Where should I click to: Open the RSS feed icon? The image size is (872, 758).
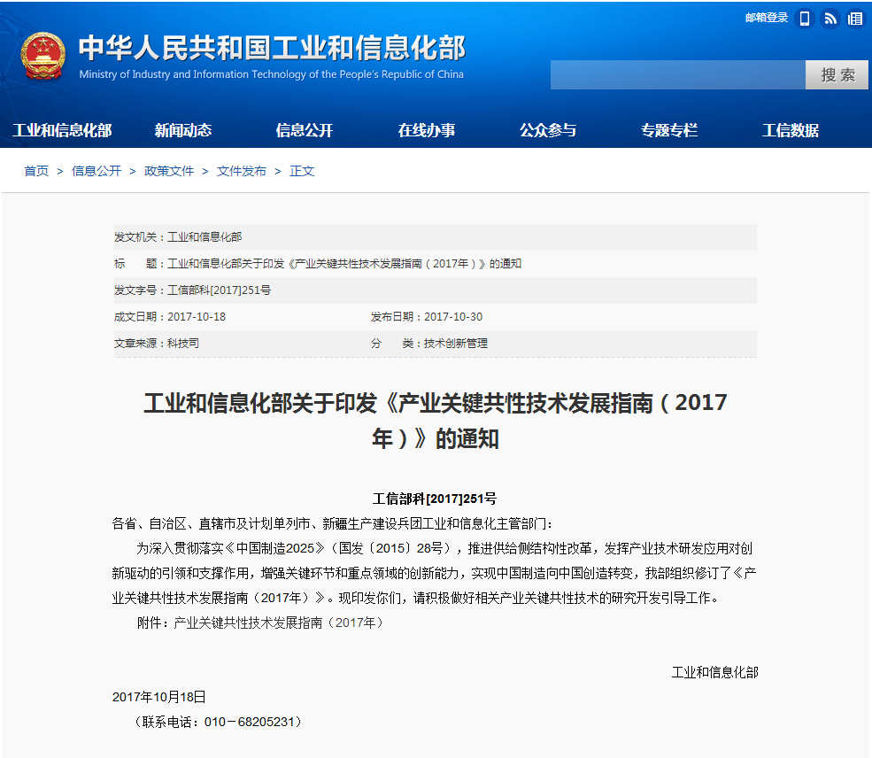[x=830, y=19]
